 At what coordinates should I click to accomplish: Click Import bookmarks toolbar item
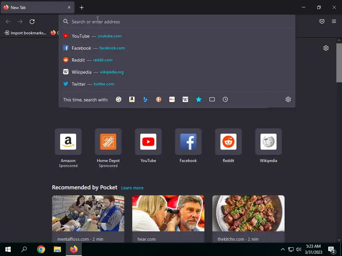(x=25, y=33)
